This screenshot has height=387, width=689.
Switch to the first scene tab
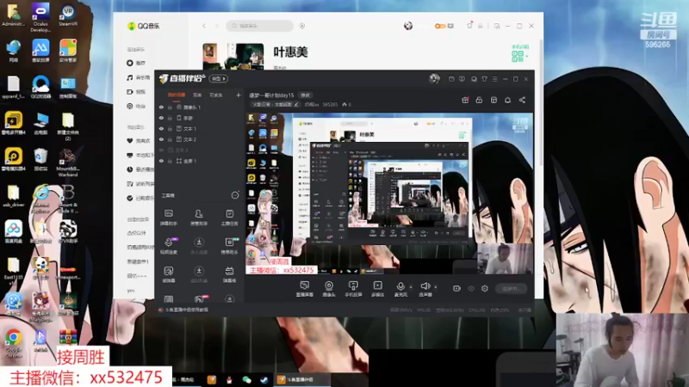pyautogui.click(x=177, y=95)
